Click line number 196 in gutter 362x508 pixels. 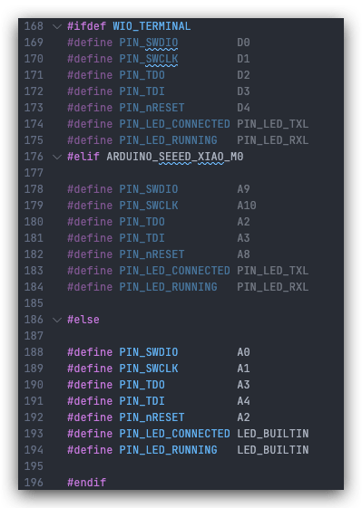point(34,483)
